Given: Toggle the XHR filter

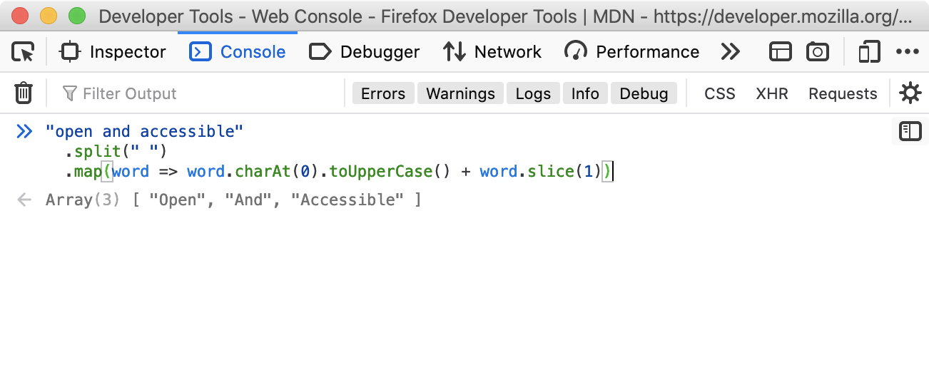Looking at the screenshot, I should 772,93.
